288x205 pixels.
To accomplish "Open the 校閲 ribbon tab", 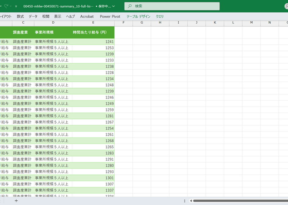I will tap(46, 16).
